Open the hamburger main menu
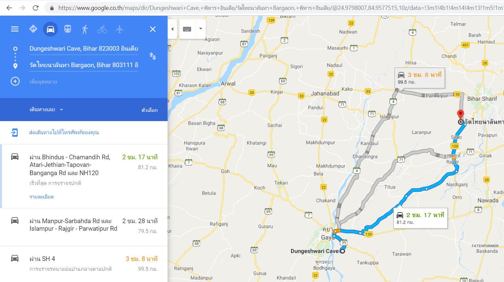This screenshot has height=282, width=504. click(x=15, y=29)
